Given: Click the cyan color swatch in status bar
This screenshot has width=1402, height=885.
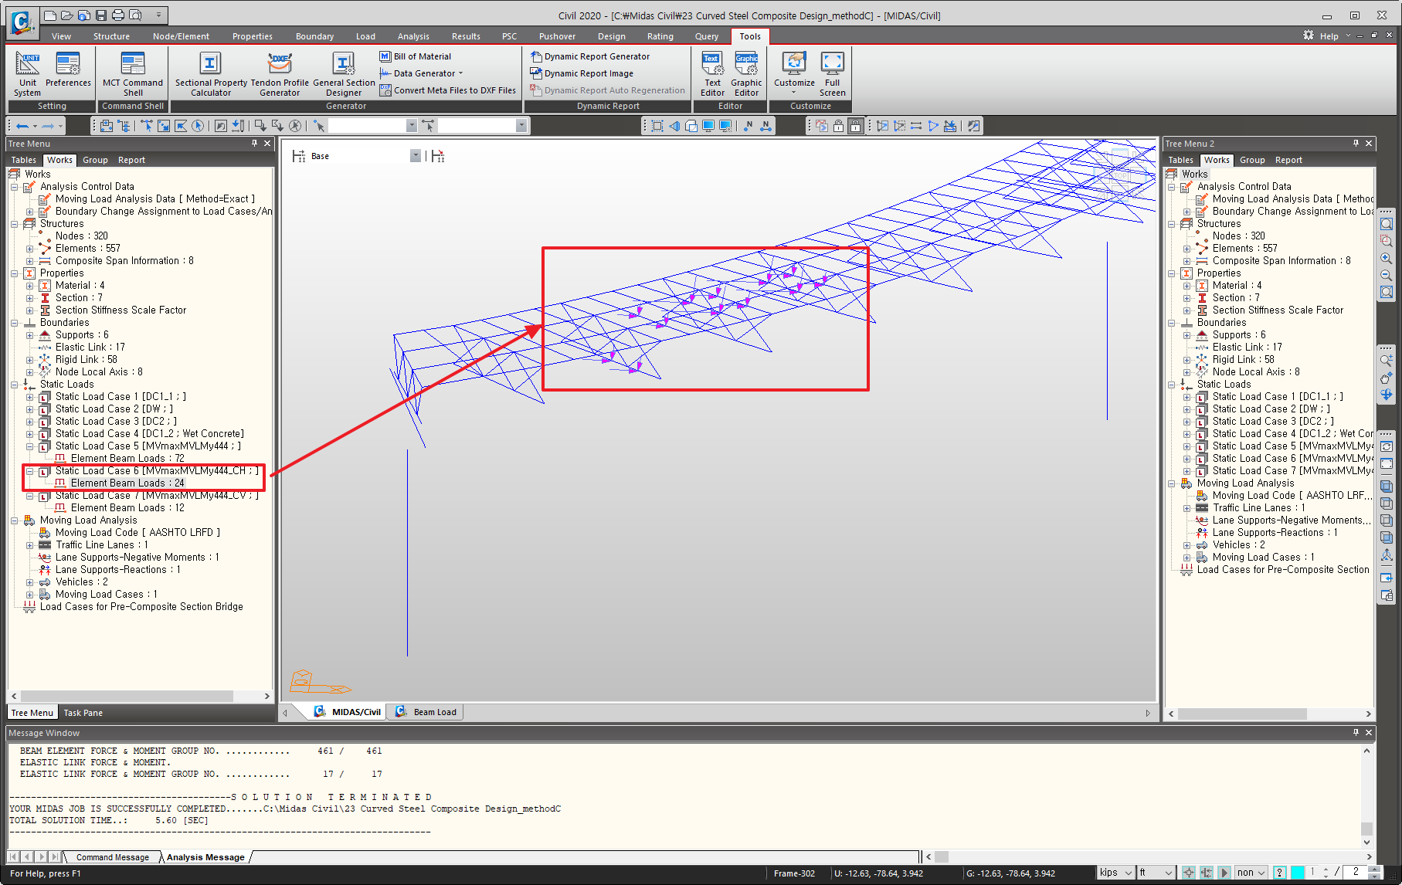Looking at the screenshot, I should tap(1297, 873).
